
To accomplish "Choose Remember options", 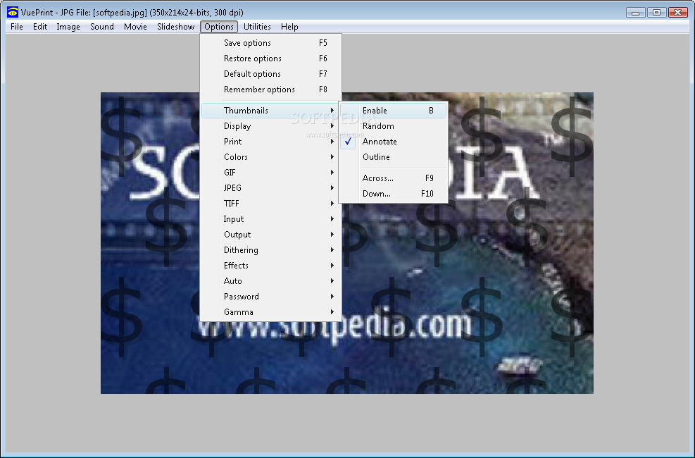I will pyautogui.click(x=271, y=89).
